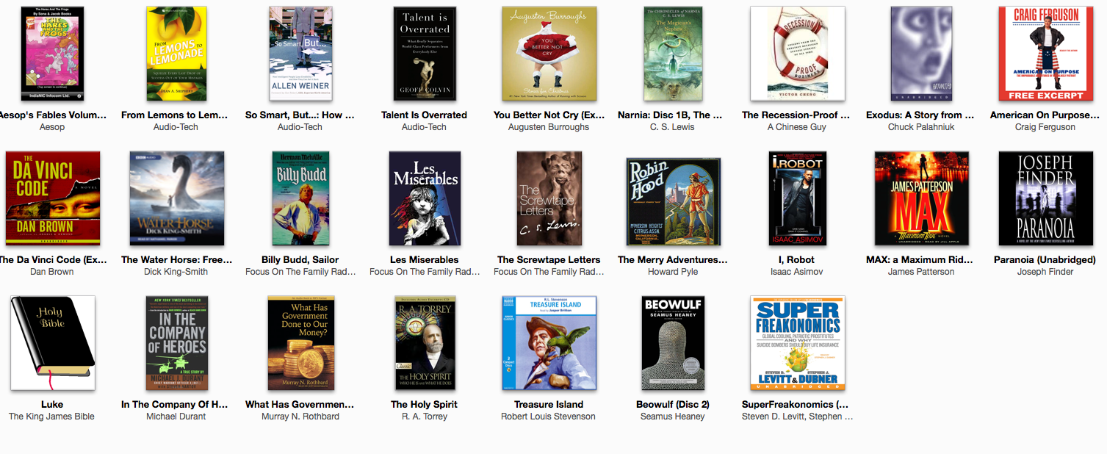Select The Holy Spirit R.A. Torrey cover
This screenshot has width=1107, height=454.
[x=425, y=343]
